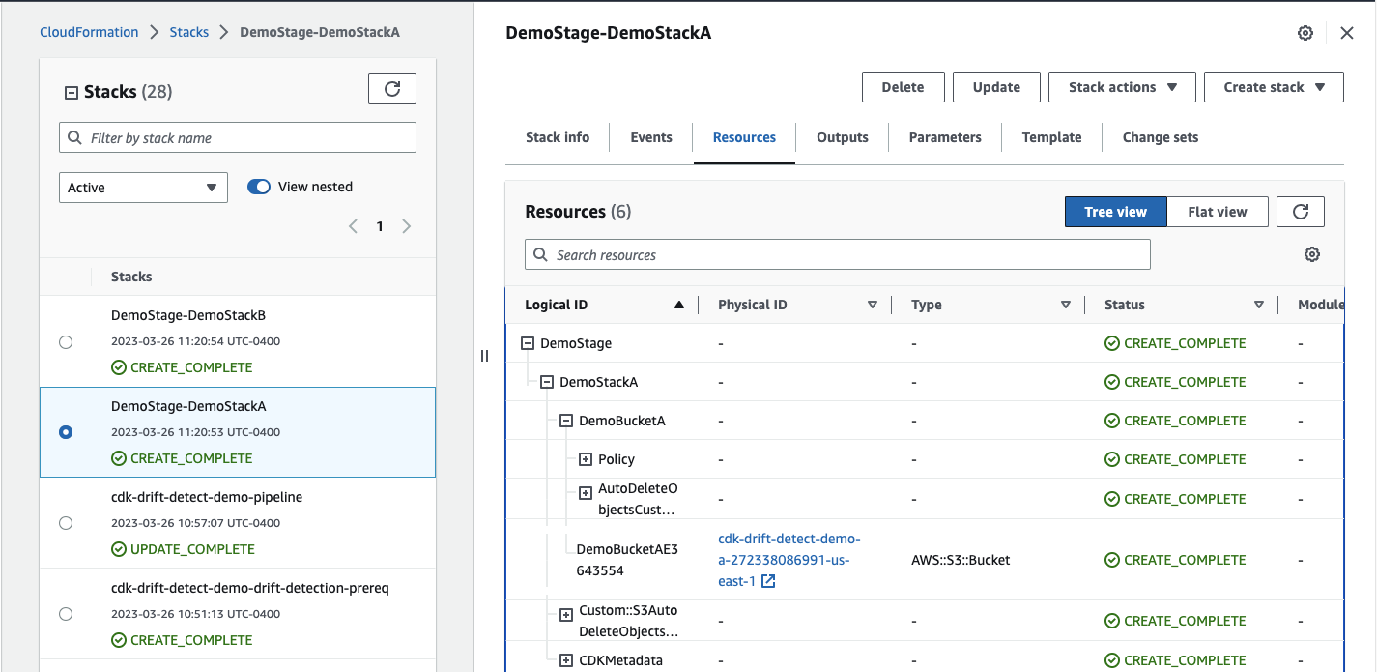Go to next page of stacks
The height and width of the screenshot is (672, 1377).
(406, 225)
